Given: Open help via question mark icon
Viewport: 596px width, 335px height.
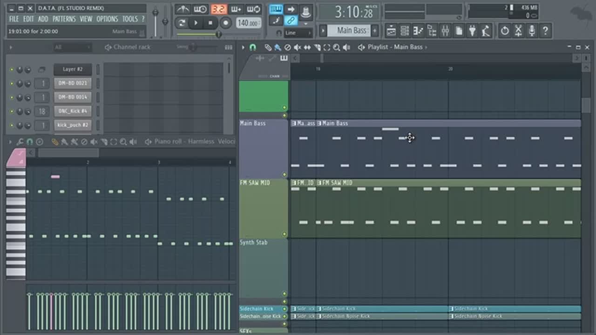Looking at the screenshot, I should point(545,31).
